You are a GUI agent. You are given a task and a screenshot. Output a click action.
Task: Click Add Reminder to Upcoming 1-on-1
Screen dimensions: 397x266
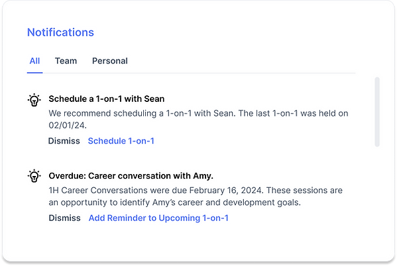coord(158,218)
